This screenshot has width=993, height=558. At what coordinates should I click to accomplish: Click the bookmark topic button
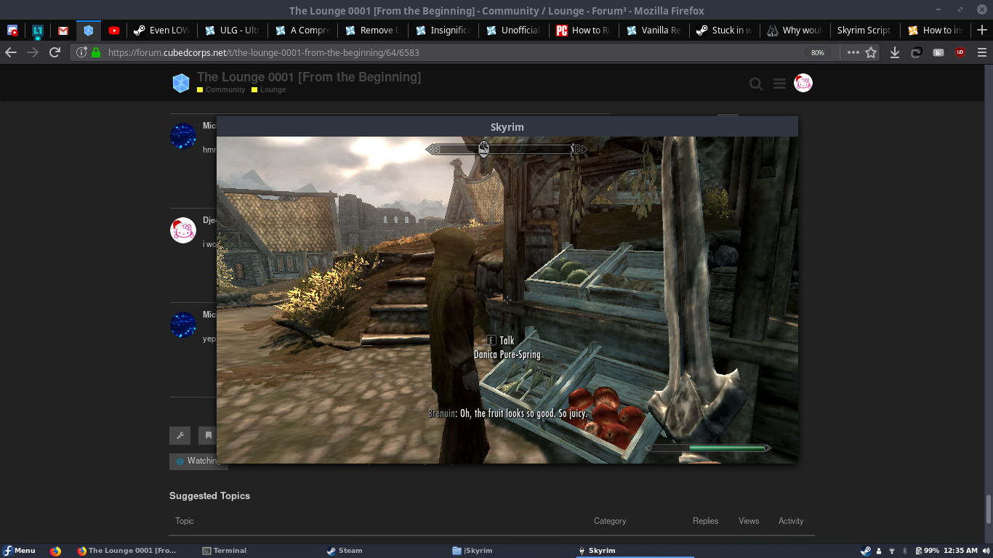click(x=208, y=435)
